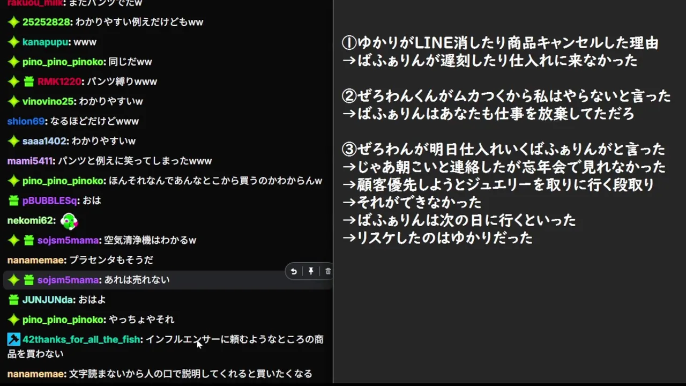Click the line '→ばふぁりんはあなたも仕事を放棄してただろ'
This screenshot has width=686, height=386.
coord(488,114)
